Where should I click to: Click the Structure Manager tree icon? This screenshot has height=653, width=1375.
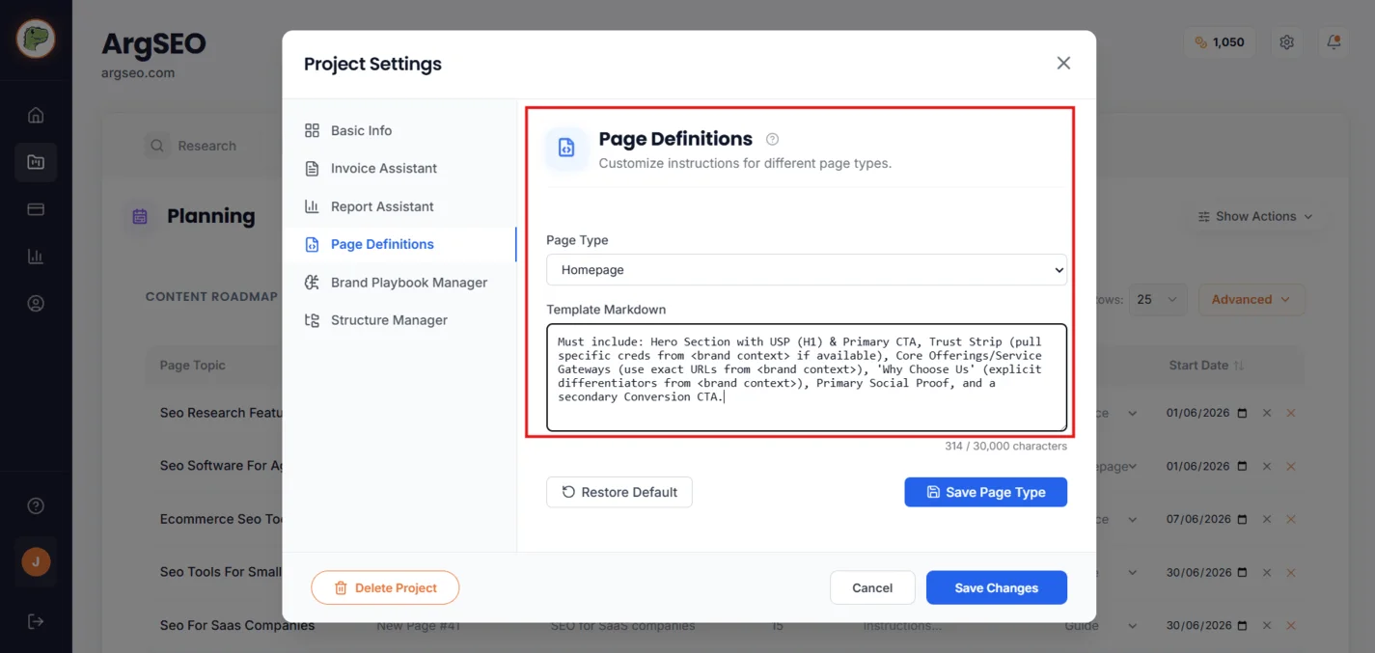point(312,320)
